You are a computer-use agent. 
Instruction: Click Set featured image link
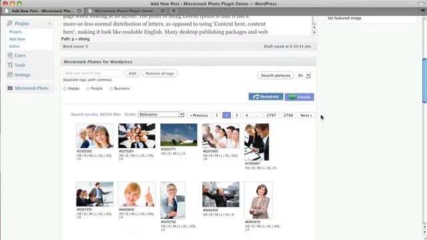coord(344,18)
